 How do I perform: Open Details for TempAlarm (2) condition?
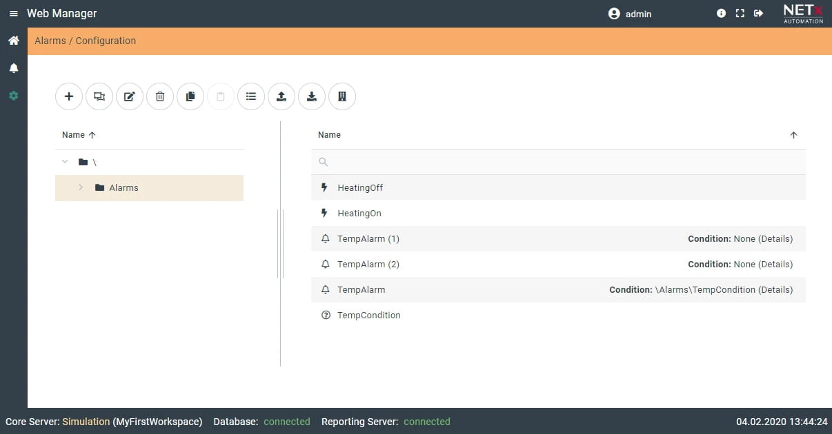coord(775,265)
